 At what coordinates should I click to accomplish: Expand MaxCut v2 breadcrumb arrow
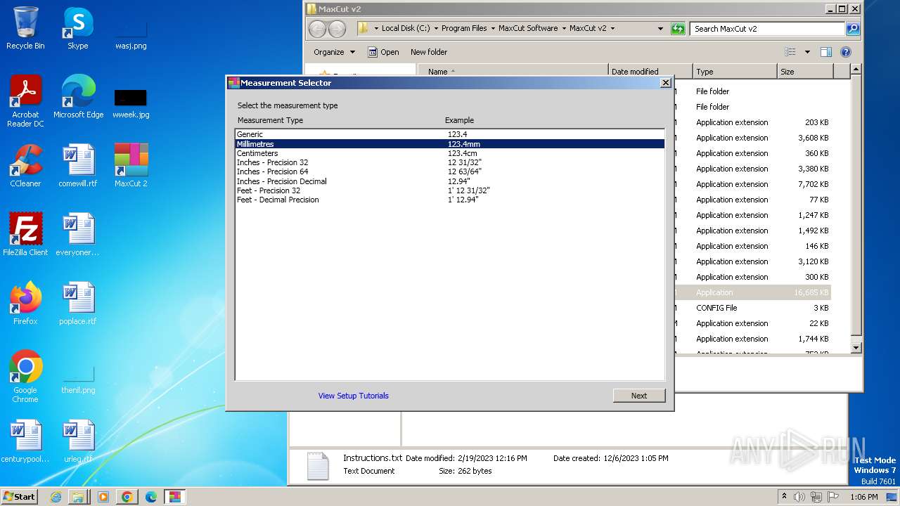612,29
